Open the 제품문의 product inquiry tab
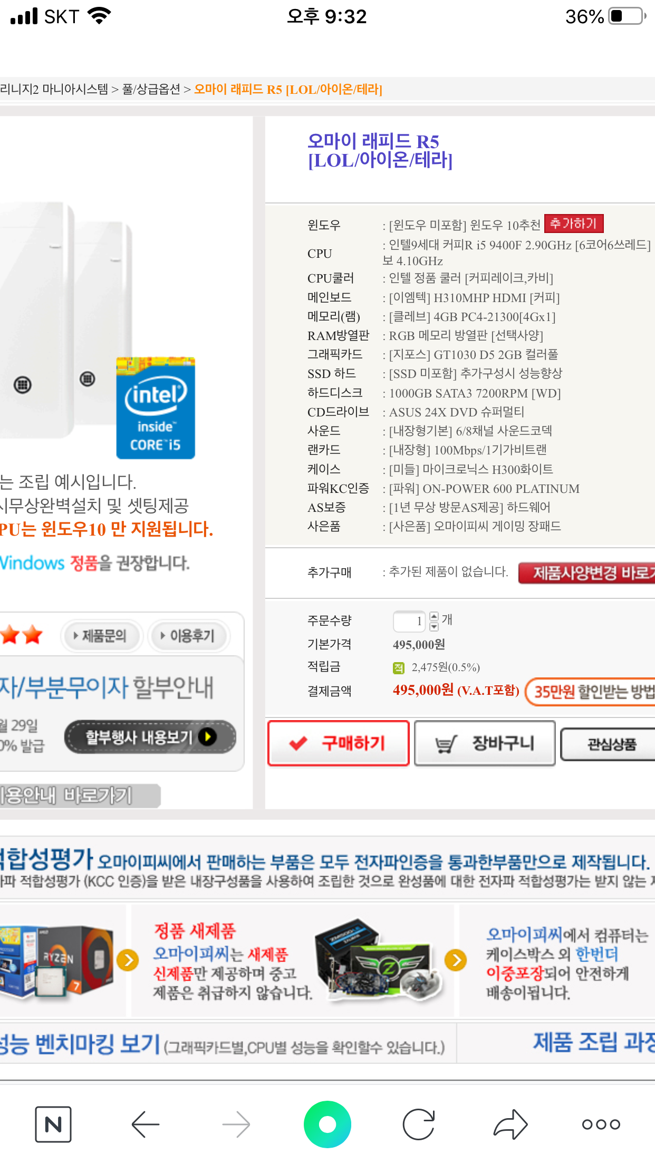 click(102, 636)
